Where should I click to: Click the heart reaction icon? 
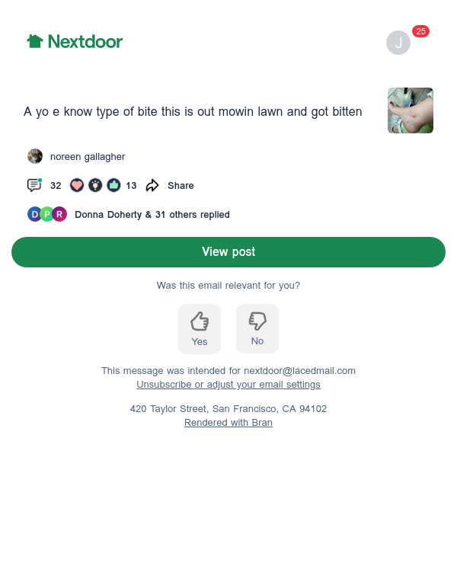[x=77, y=185]
